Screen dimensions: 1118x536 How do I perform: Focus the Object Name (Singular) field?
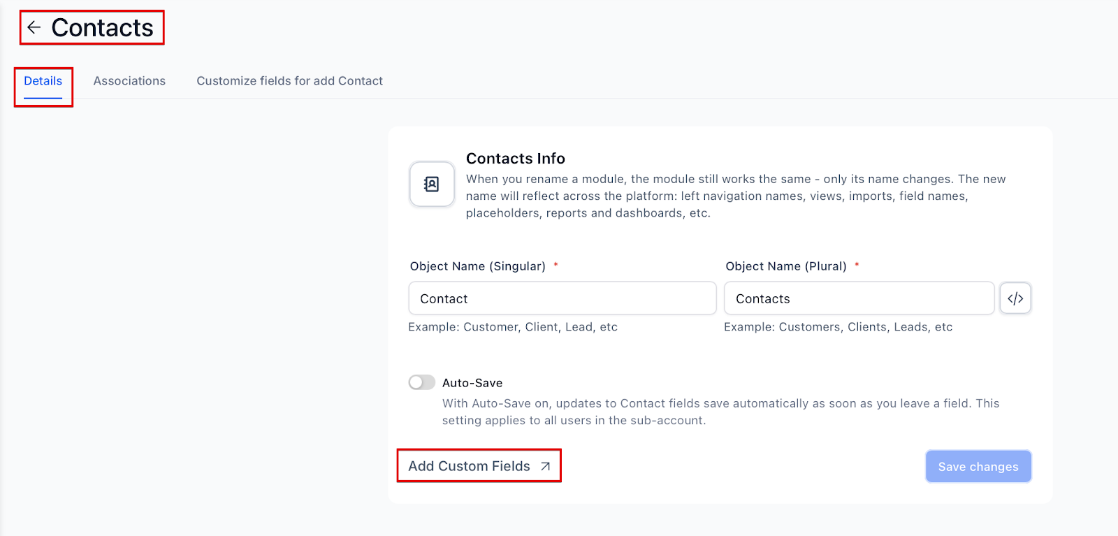coord(562,298)
